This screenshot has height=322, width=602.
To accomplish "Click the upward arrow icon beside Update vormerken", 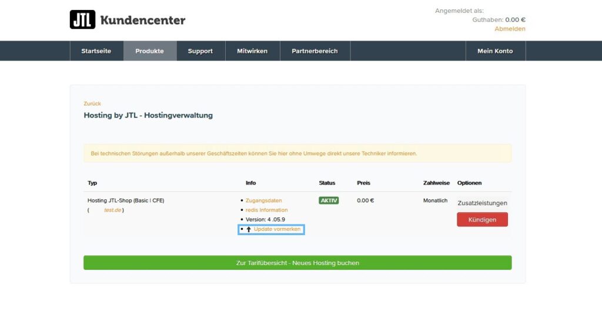I will tap(249, 230).
